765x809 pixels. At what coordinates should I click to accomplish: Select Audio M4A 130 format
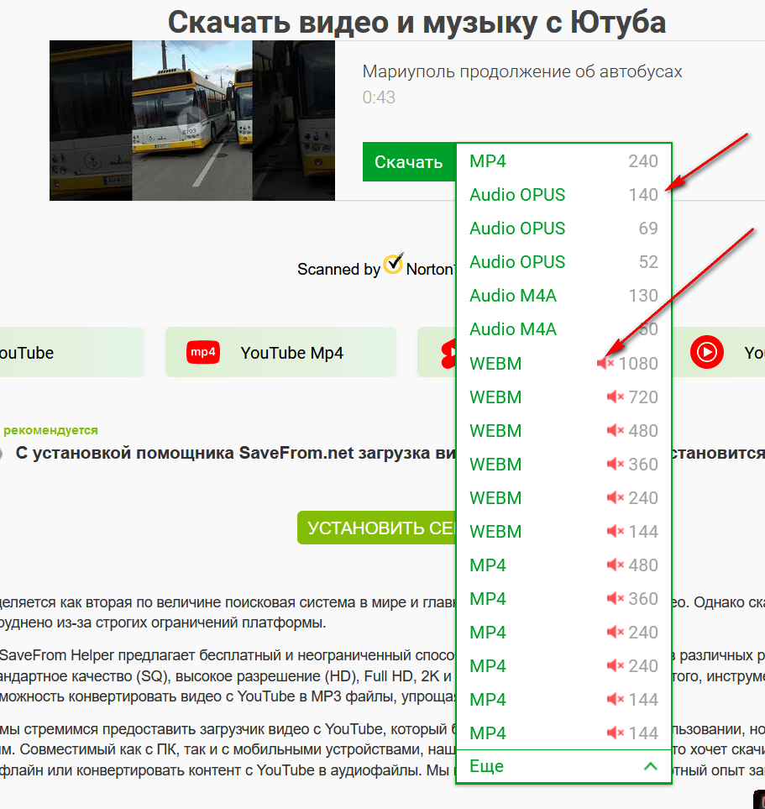coord(563,296)
